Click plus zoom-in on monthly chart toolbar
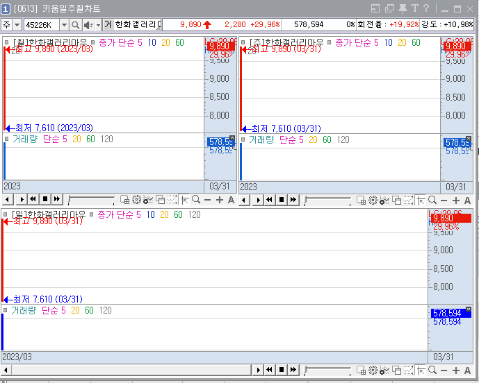The image size is (479, 383). [219, 200]
